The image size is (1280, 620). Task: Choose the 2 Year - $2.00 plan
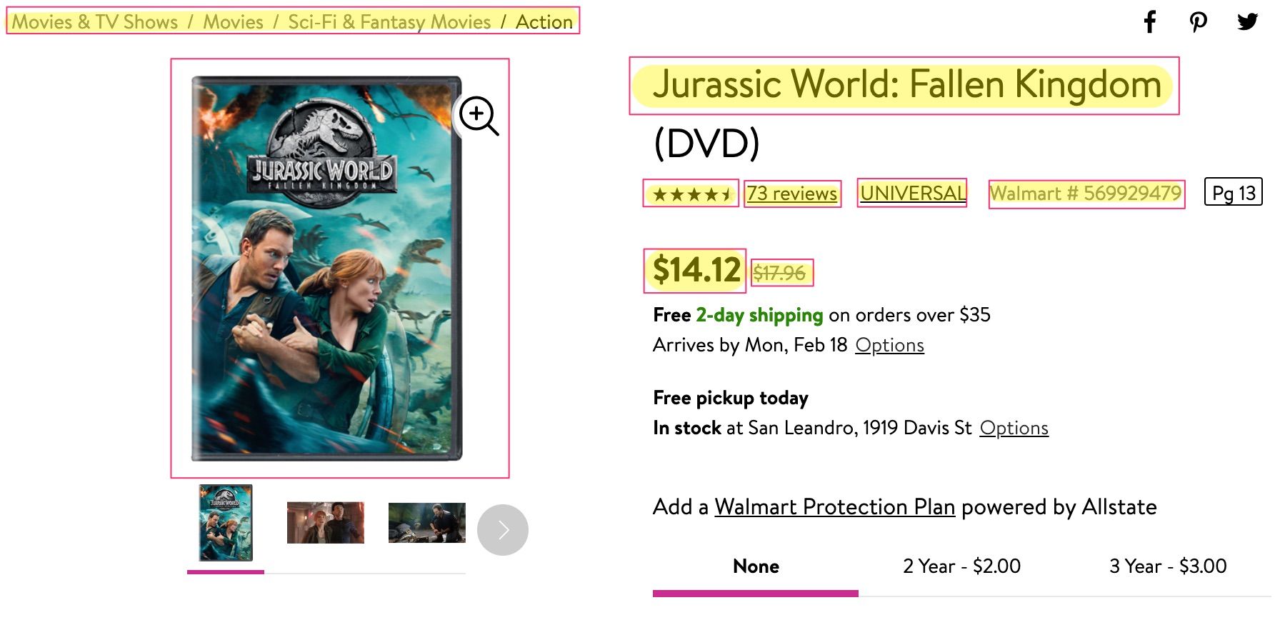pyautogui.click(x=961, y=566)
